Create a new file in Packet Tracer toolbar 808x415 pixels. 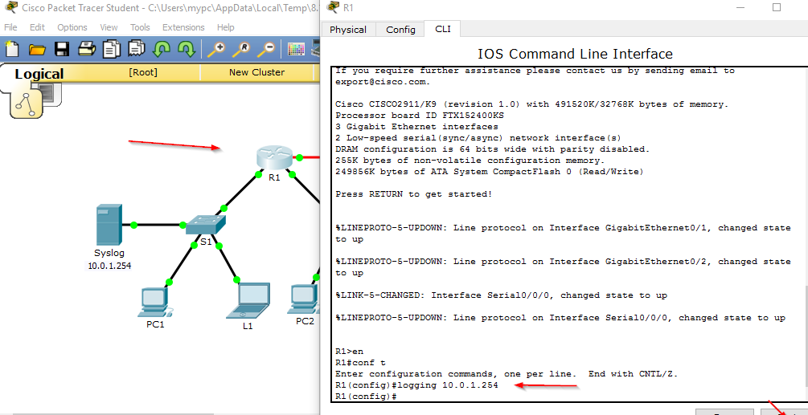(x=12, y=50)
